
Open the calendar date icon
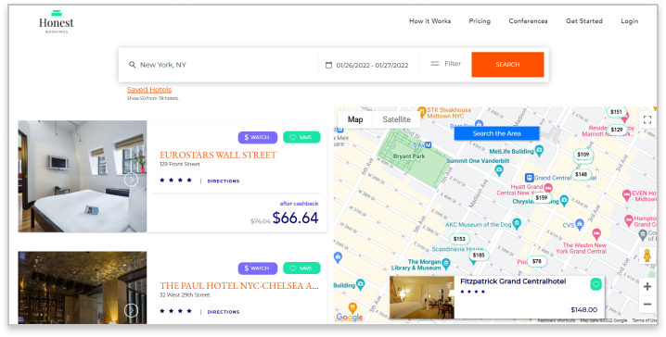pyautogui.click(x=328, y=65)
